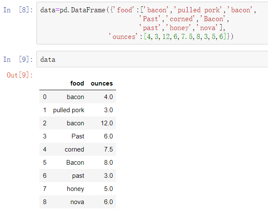Click the 7.5 ounces value
268x210 pixels.
[108, 149]
